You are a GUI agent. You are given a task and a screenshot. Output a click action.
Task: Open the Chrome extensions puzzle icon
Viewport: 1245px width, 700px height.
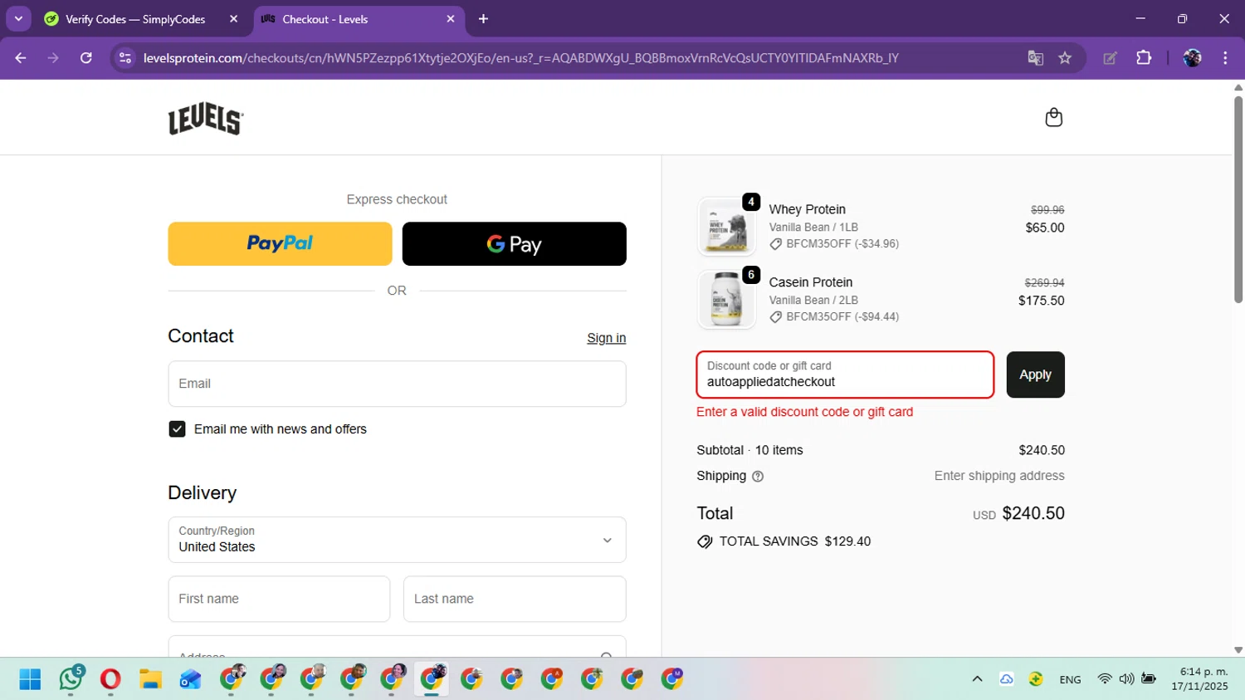(x=1144, y=58)
